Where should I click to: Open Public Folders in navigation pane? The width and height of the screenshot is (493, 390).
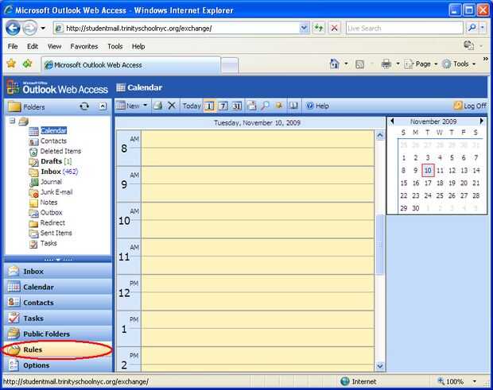(x=58, y=334)
